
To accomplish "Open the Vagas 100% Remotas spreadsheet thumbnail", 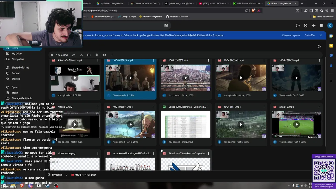I will (186, 124).
